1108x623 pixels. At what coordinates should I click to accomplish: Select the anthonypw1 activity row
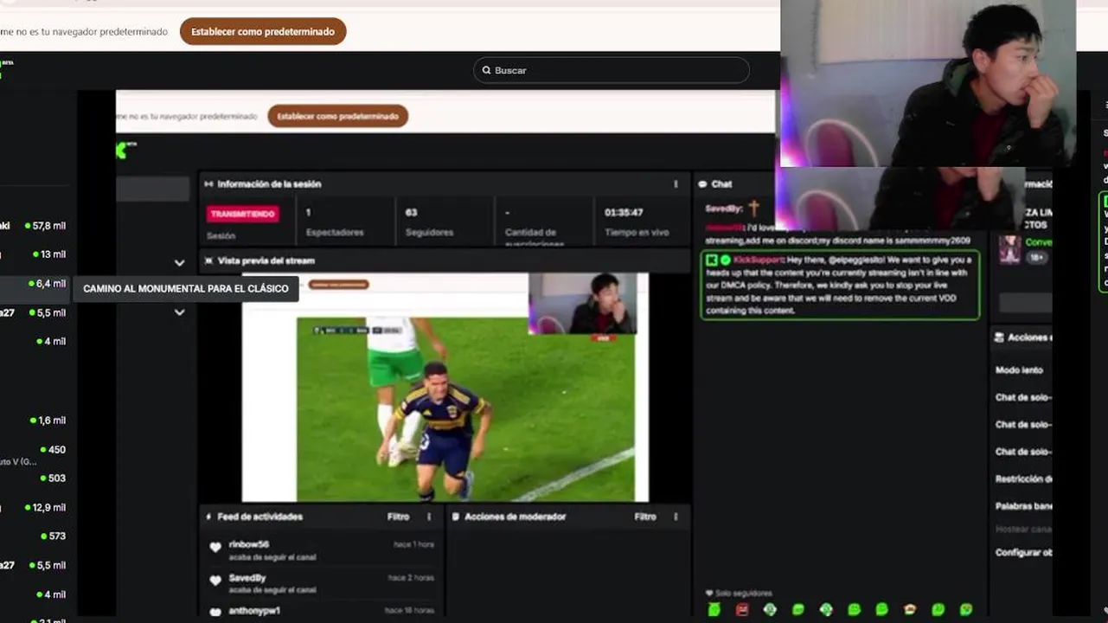(x=321, y=611)
